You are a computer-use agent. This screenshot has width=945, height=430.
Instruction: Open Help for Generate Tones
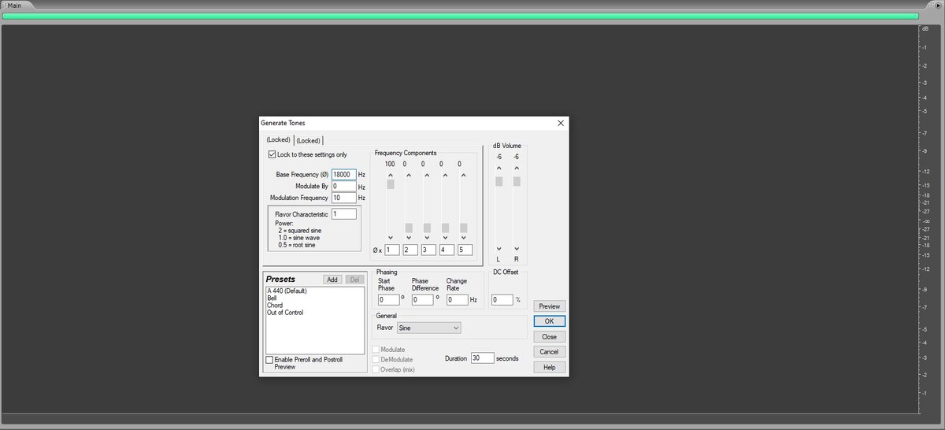tap(549, 367)
